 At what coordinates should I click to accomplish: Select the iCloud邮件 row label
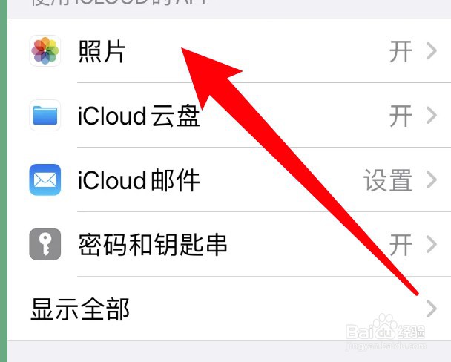(x=139, y=180)
